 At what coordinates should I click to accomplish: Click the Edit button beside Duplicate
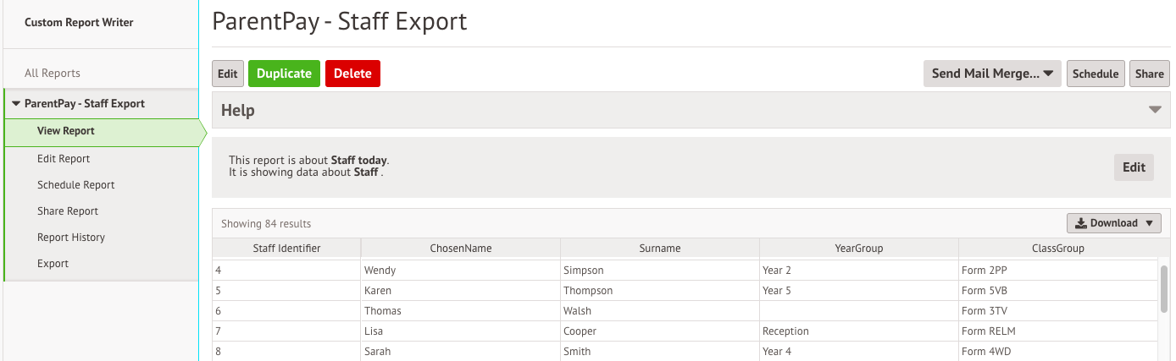click(228, 74)
